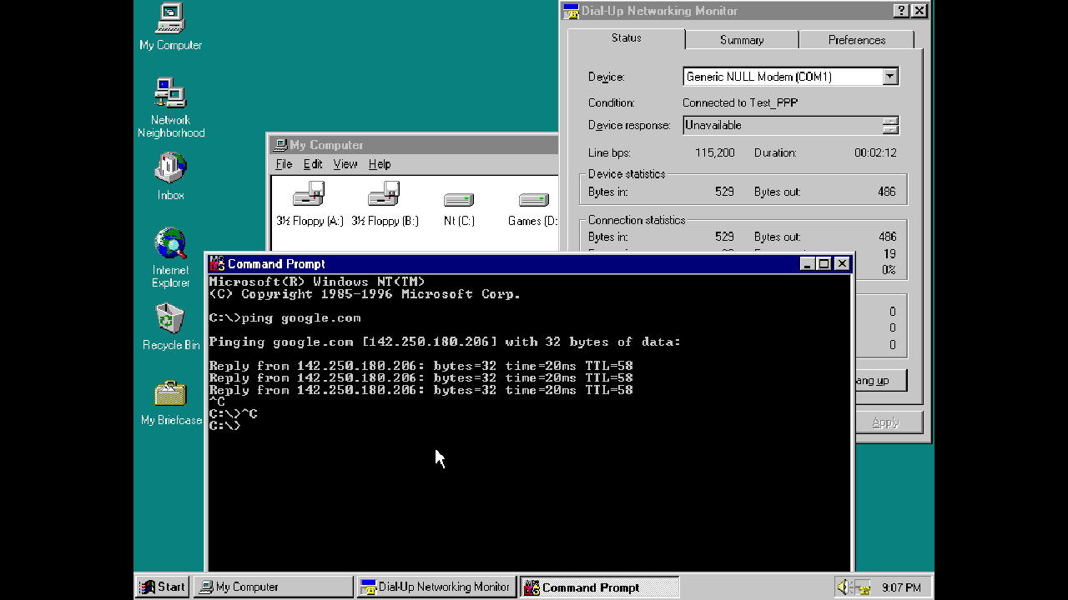This screenshot has height=600, width=1068.
Task: Expand the Device dropdown arrow
Action: point(890,77)
